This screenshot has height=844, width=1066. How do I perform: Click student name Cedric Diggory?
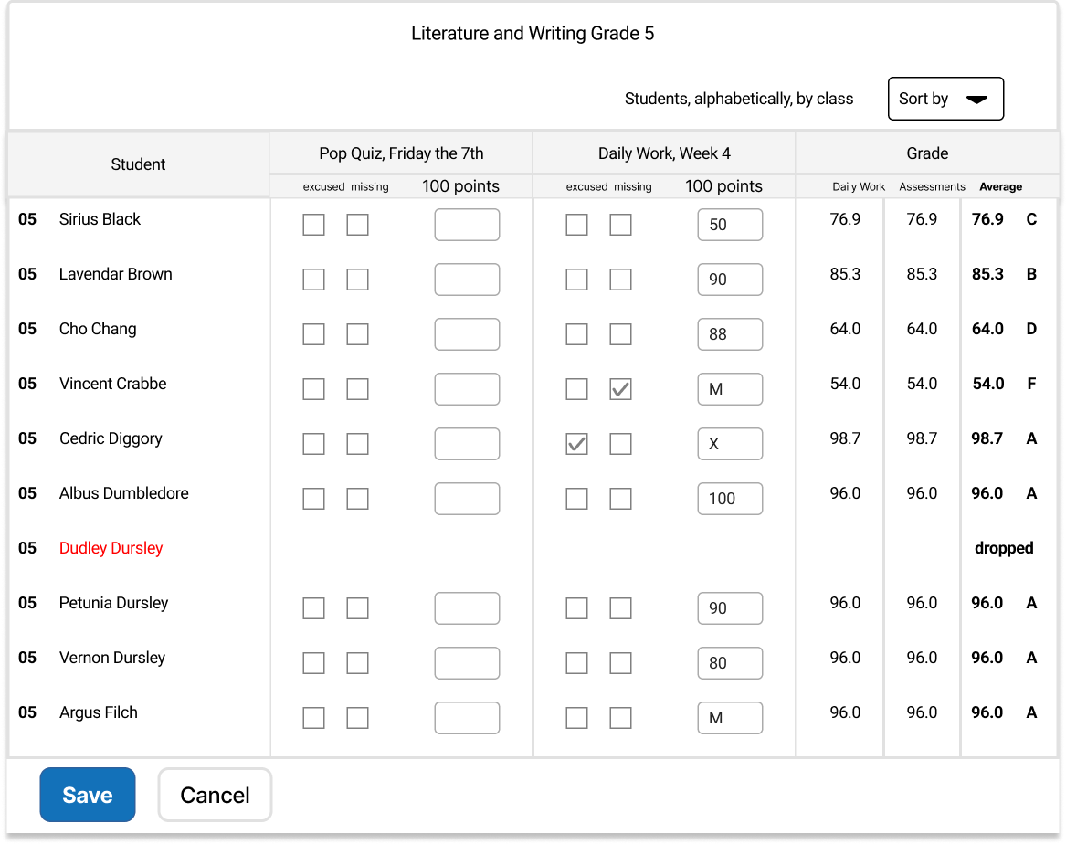tap(111, 439)
